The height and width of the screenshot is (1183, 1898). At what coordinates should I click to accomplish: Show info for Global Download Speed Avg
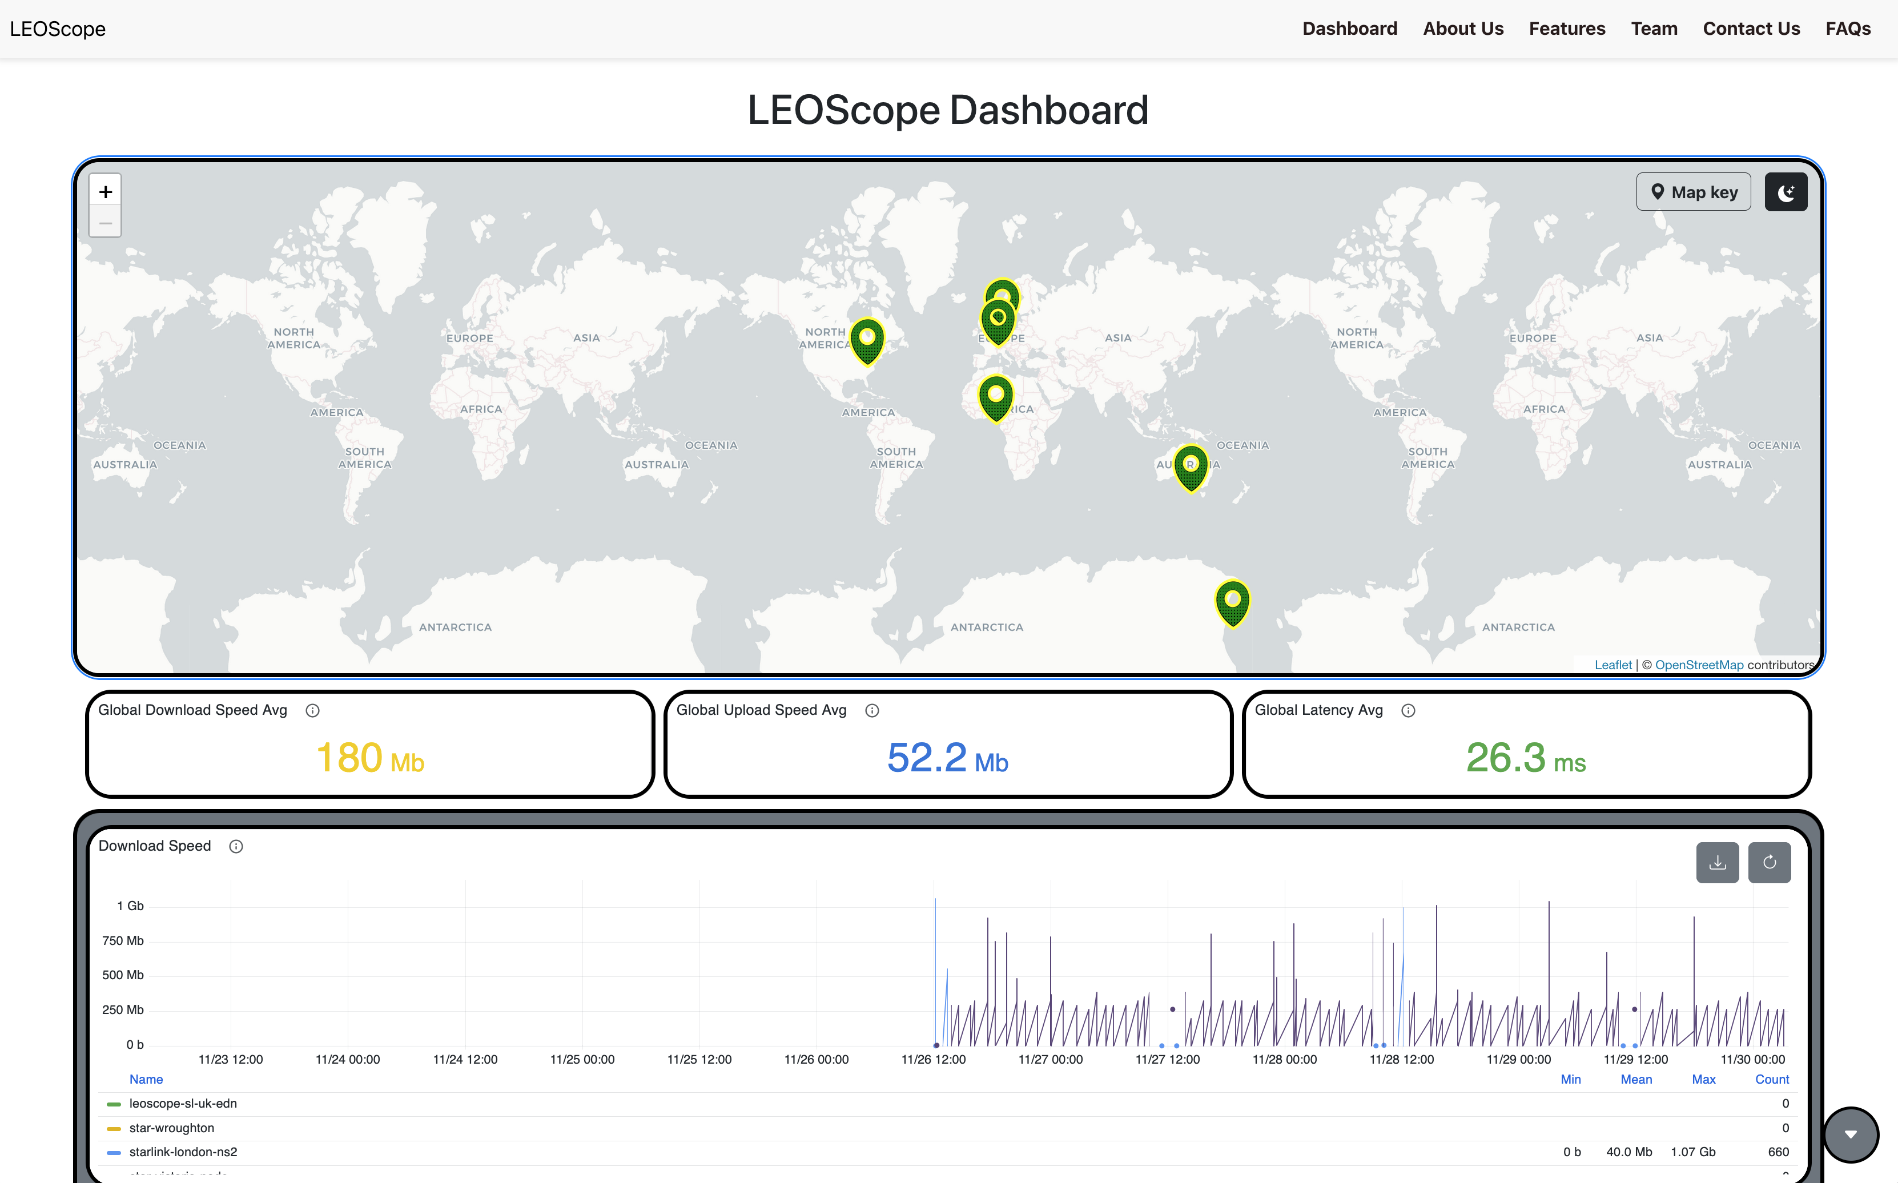click(312, 710)
